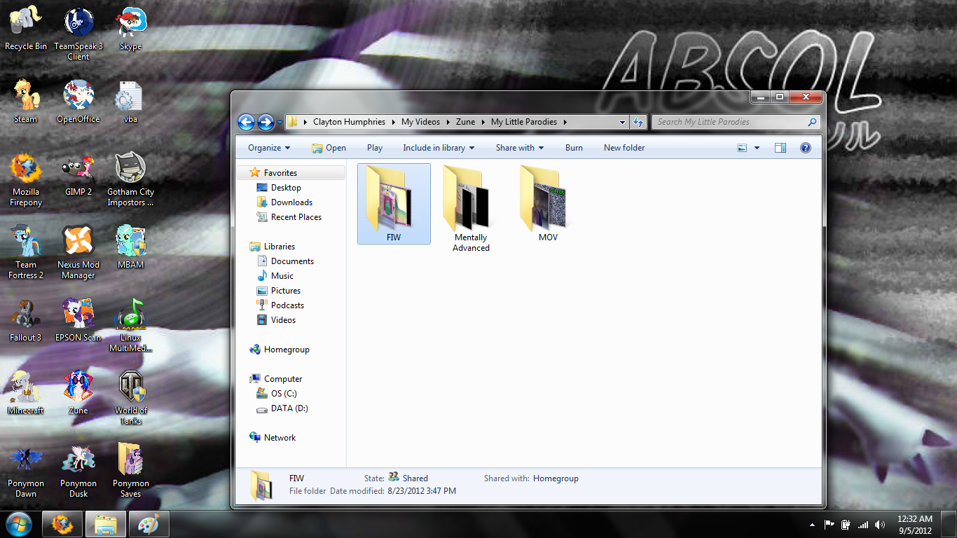Image resolution: width=957 pixels, height=538 pixels.
Task: Go to Zune breadcrumb segment
Action: click(x=465, y=122)
